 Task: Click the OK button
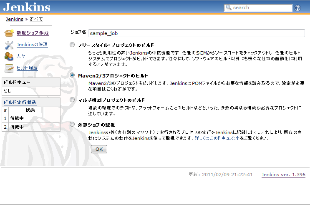(99, 149)
